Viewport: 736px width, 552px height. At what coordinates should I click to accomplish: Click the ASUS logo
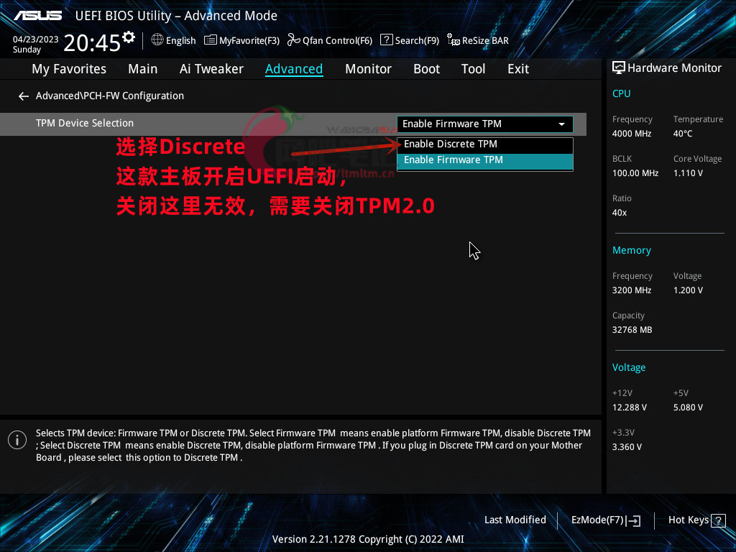(37, 16)
